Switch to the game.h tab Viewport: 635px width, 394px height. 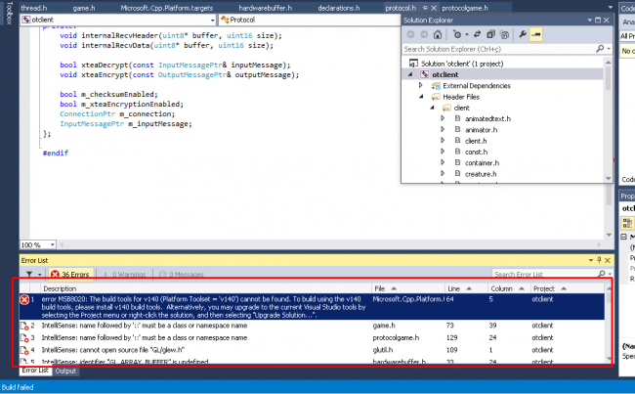click(x=83, y=8)
